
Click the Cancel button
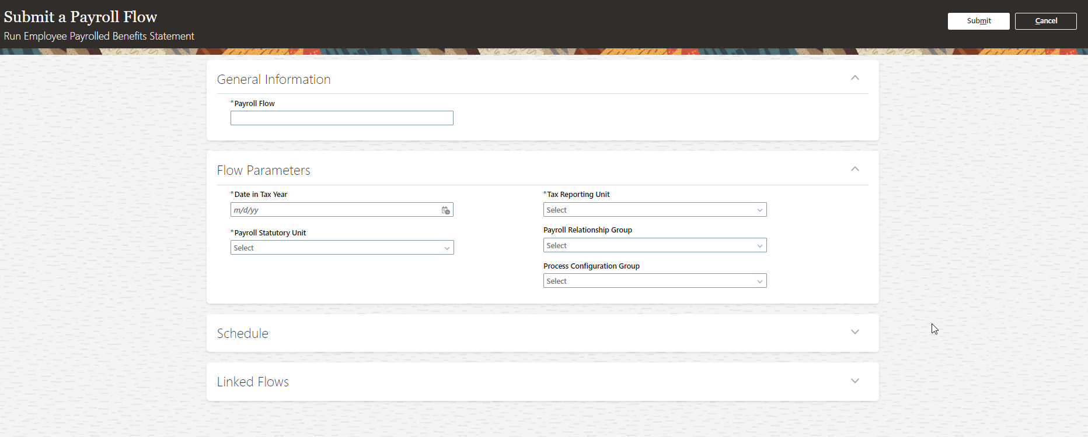point(1045,21)
